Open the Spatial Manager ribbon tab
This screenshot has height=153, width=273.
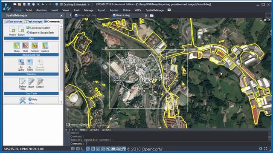[x=155, y=10]
